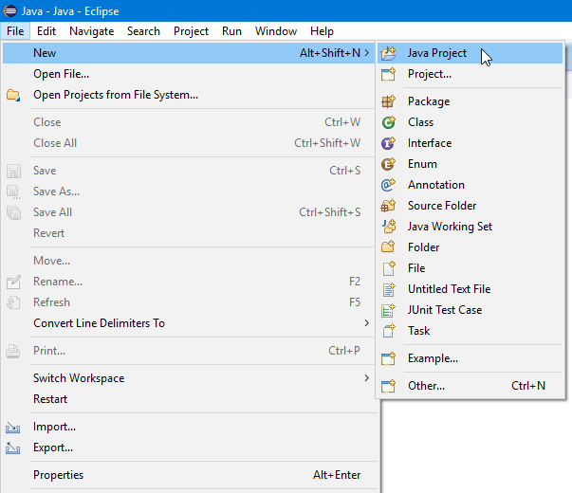Click the Folder icon in New submenu
The width and height of the screenshot is (572, 493).
click(x=388, y=247)
